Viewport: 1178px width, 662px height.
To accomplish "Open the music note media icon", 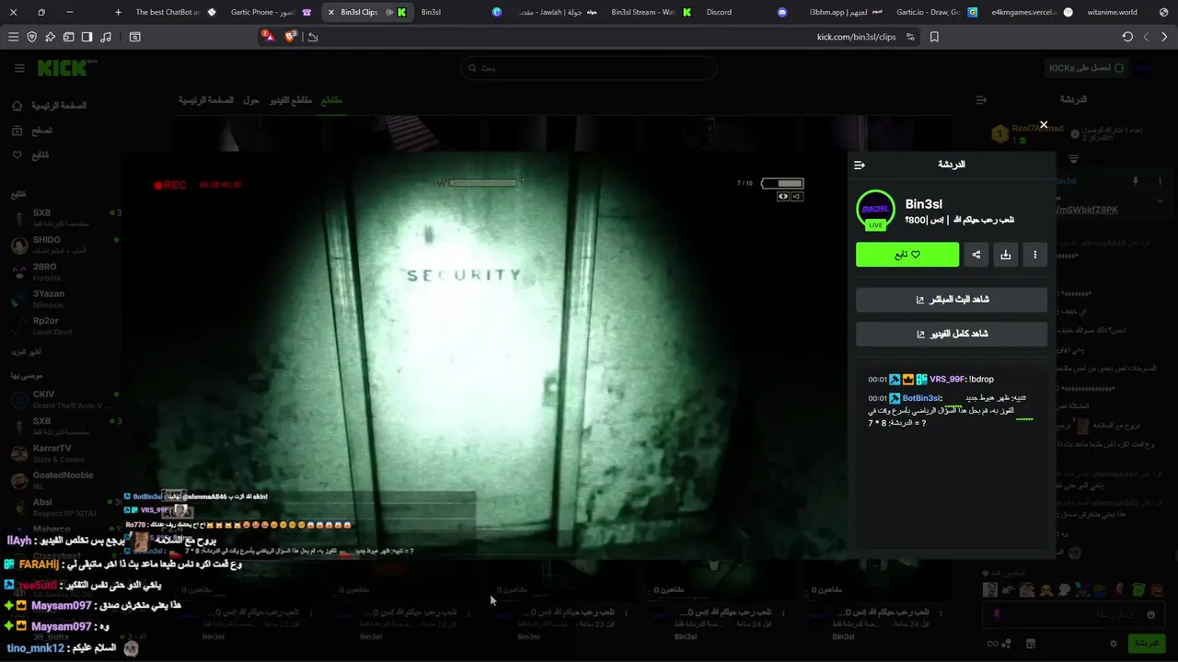I will (105, 37).
